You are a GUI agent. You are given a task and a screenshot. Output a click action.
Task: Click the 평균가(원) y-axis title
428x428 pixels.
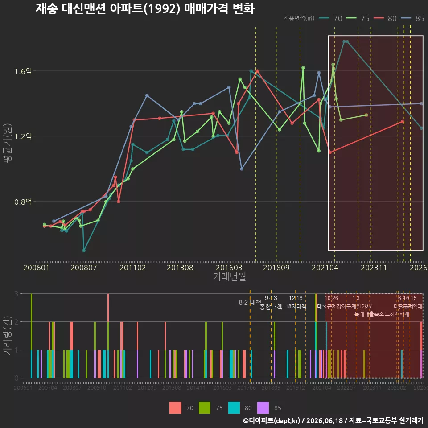(x=8, y=143)
